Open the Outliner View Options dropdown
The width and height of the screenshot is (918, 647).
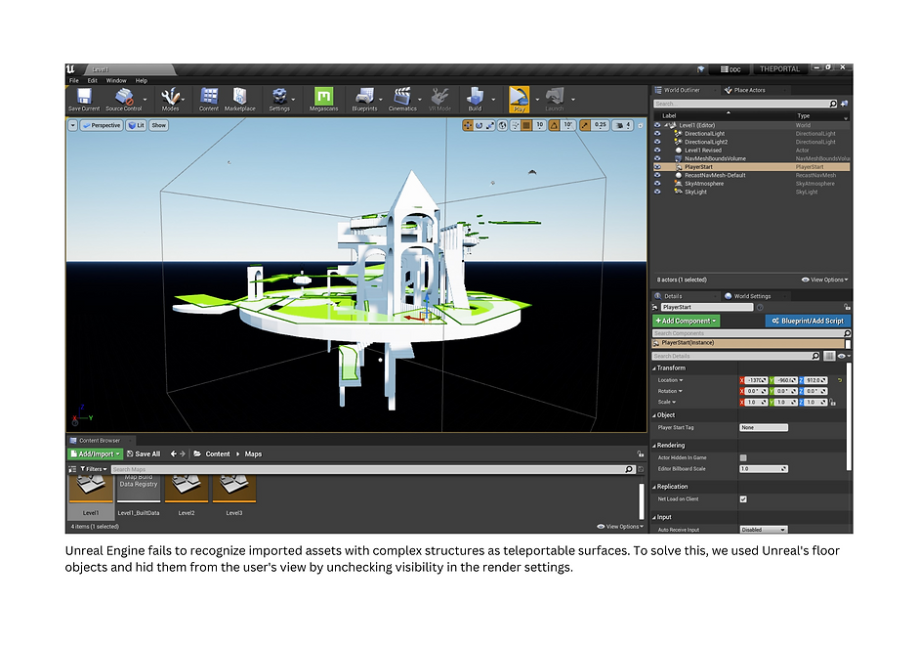[x=825, y=280]
